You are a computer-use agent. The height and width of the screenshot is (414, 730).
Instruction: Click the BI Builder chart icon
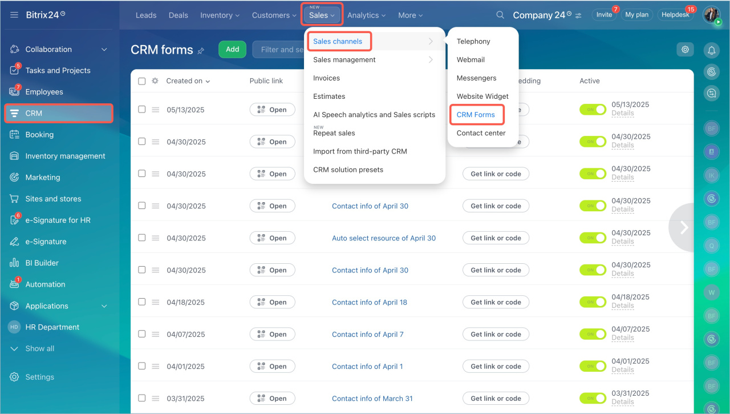point(14,263)
